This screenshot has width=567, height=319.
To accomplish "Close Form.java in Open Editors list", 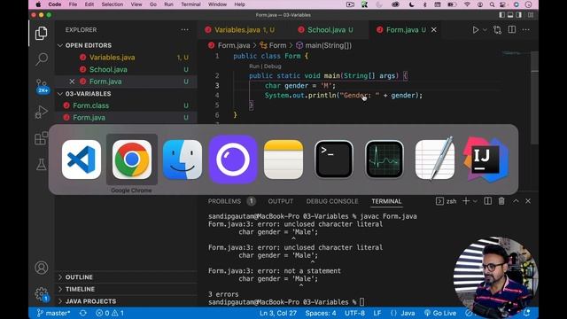I will (72, 82).
